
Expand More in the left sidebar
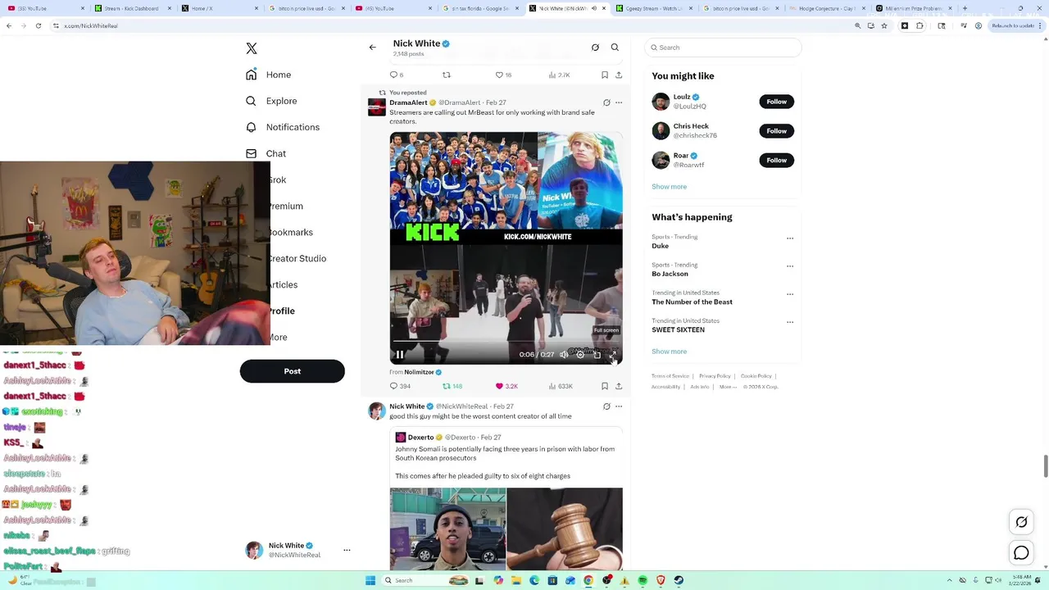pyautogui.click(x=279, y=337)
